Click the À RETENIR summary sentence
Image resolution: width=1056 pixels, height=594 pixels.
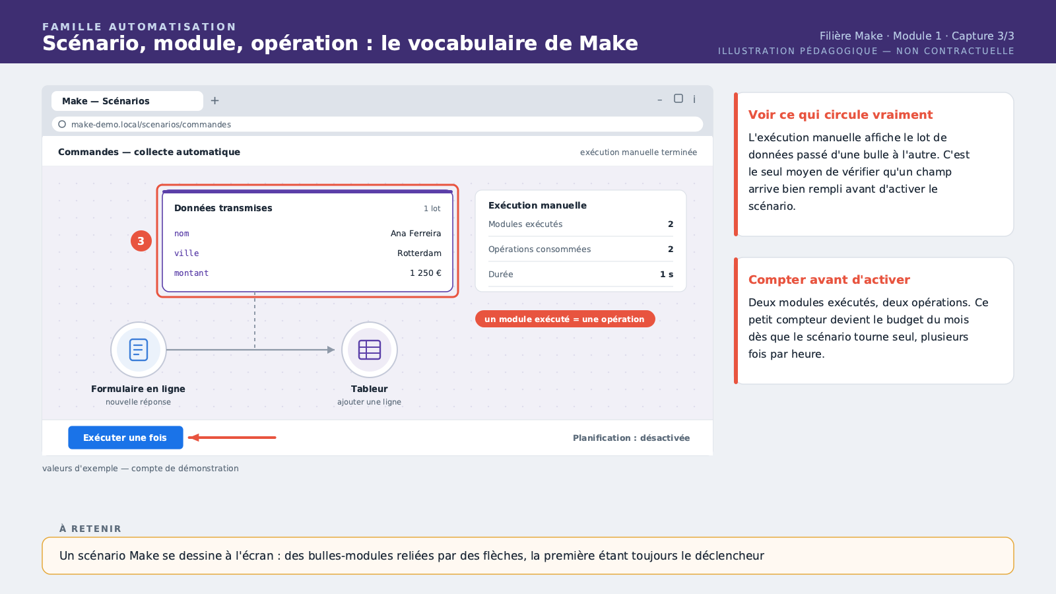coord(412,556)
